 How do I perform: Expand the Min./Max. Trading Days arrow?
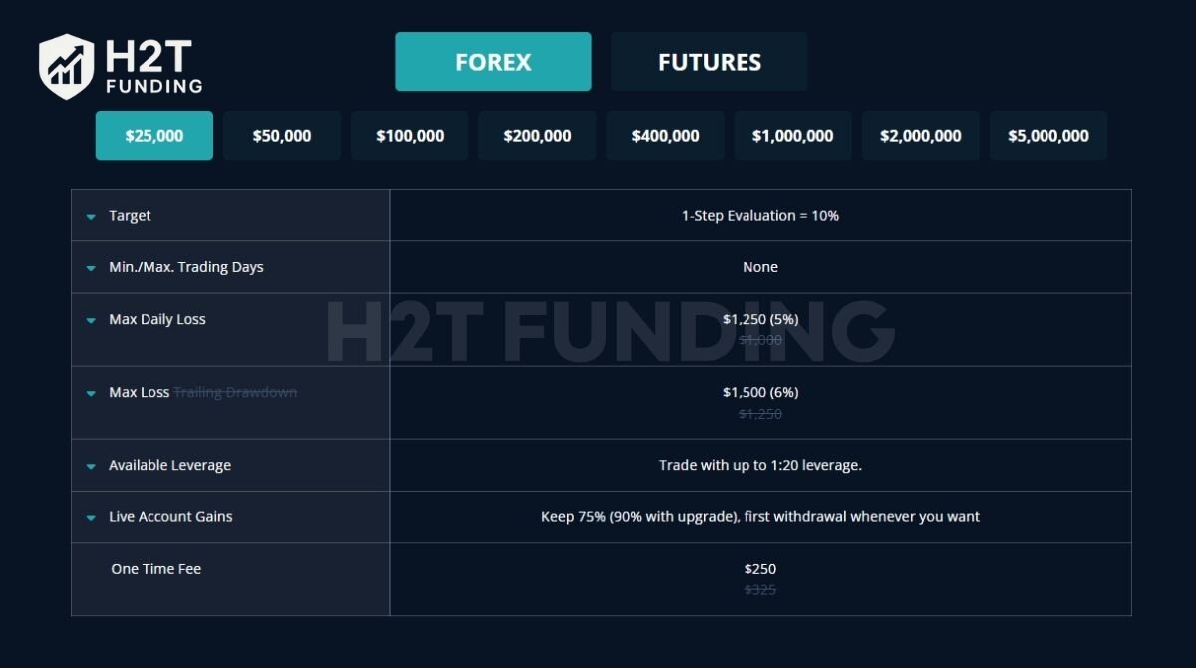(x=91, y=268)
